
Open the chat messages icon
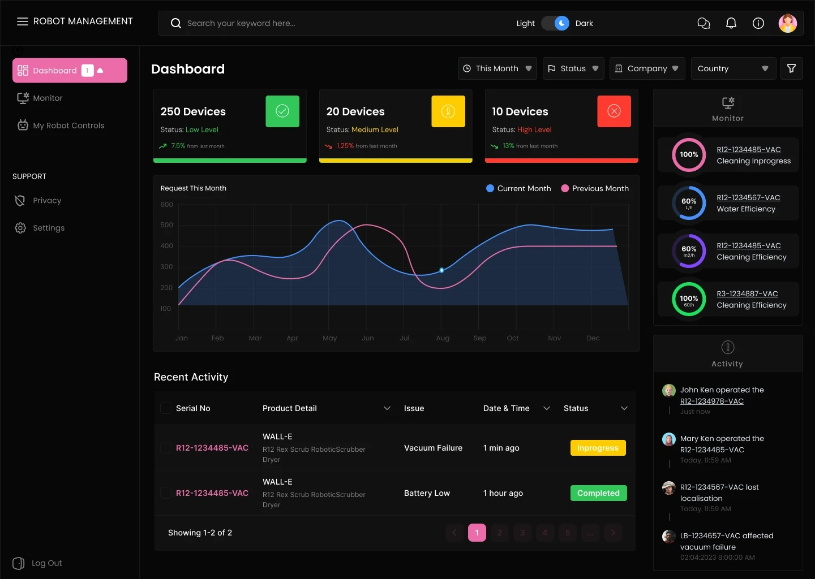pyautogui.click(x=704, y=23)
